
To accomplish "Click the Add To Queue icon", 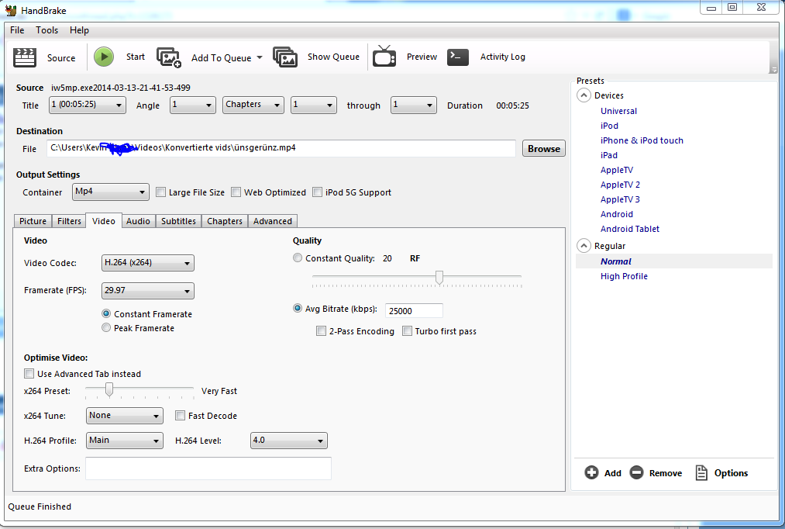I will (x=169, y=57).
